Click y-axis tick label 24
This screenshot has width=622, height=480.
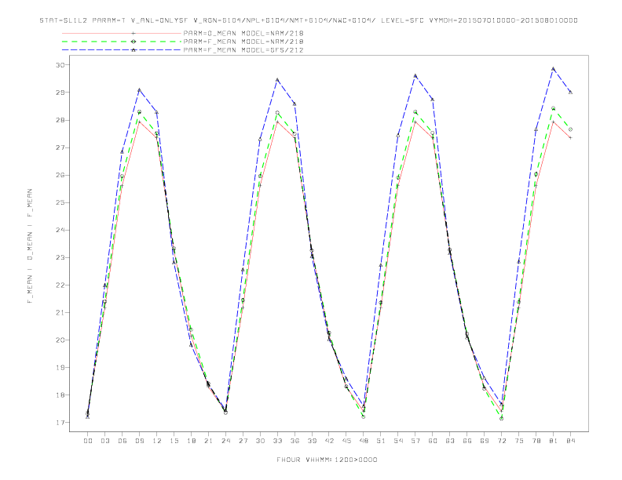[60, 230]
